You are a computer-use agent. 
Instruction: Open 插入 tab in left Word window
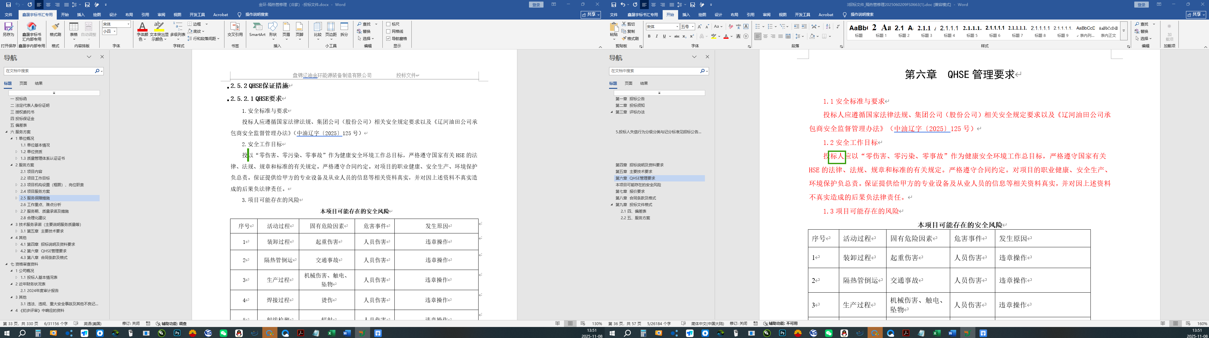(81, 14)
